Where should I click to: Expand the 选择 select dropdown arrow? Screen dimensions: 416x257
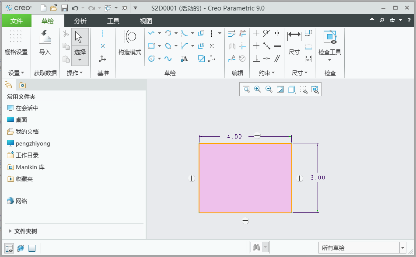80,60
